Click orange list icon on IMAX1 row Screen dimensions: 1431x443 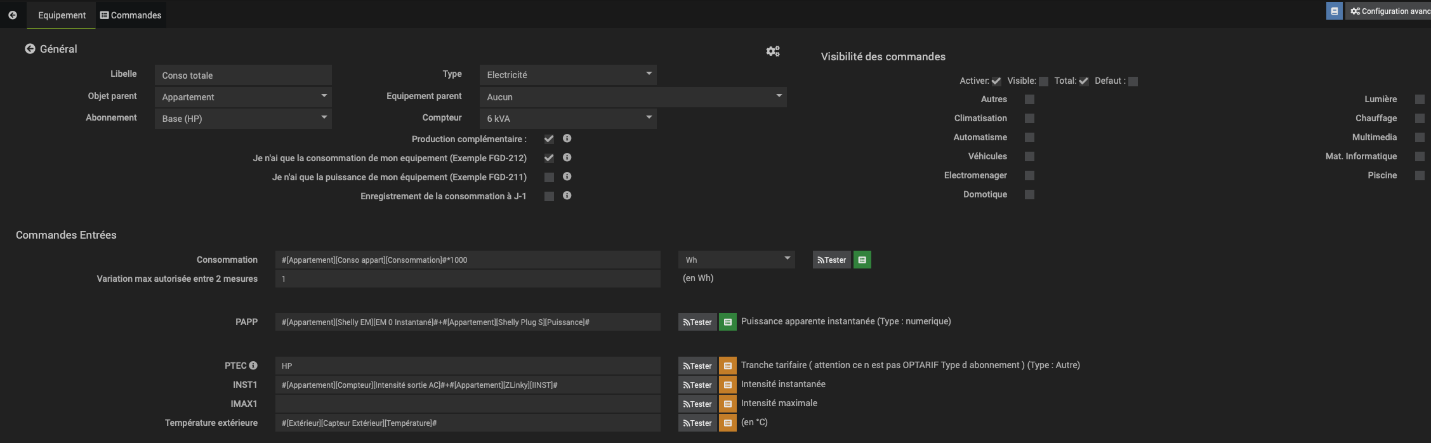(x=727, y=404)
